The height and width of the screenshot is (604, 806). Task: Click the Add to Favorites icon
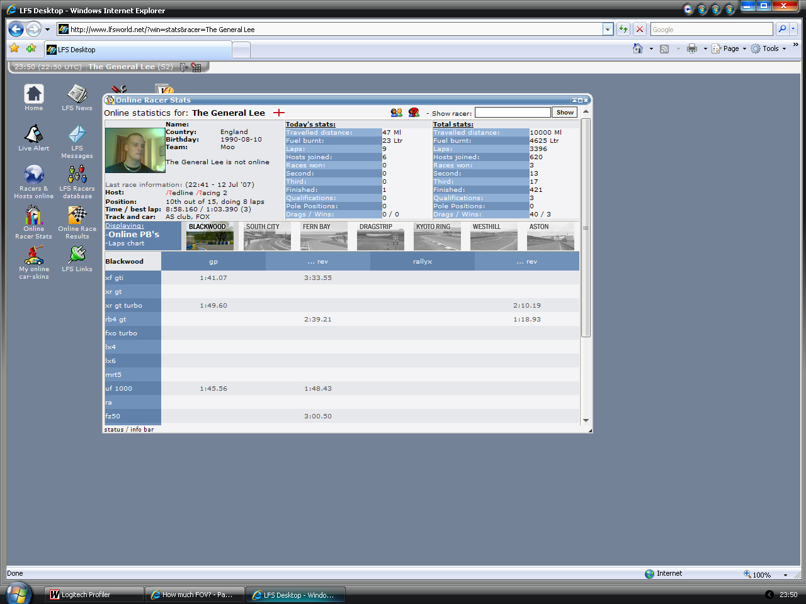coord(31,48)
